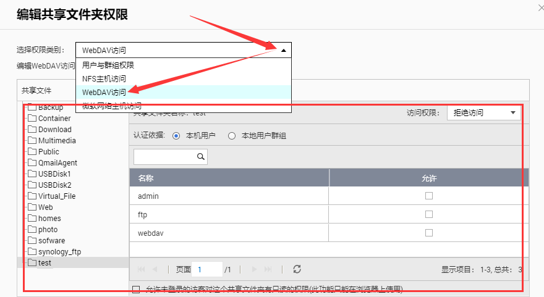Select the 本机用户 radio button
The width and height of the screenshot is (544, 297).
click(176, 136)
